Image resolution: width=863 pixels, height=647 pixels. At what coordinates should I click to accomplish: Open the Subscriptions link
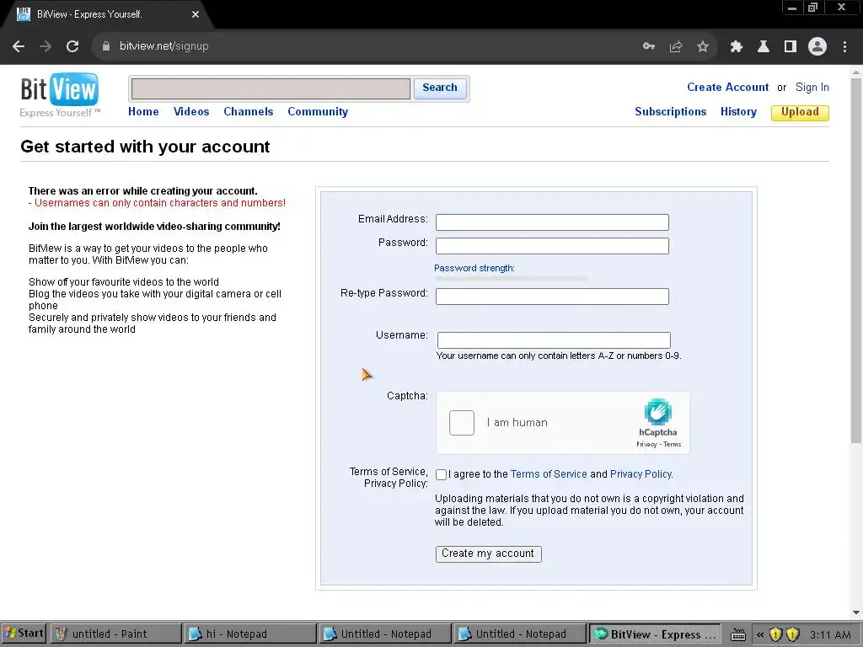click(670, 112)
